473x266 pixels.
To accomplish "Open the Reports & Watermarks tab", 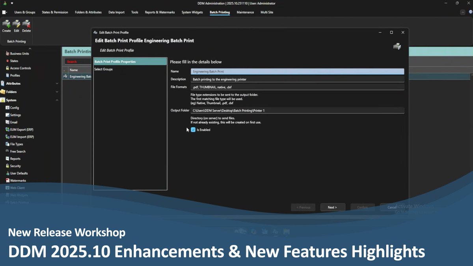I will point(160,12).
